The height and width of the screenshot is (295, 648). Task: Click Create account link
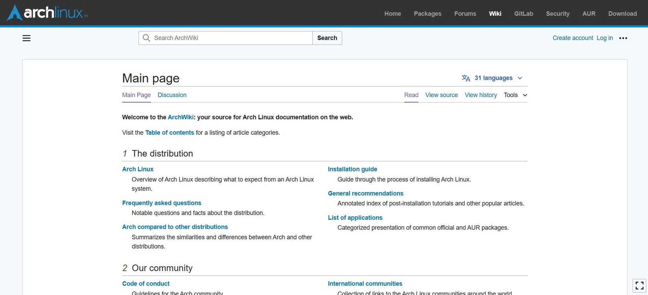573,38
